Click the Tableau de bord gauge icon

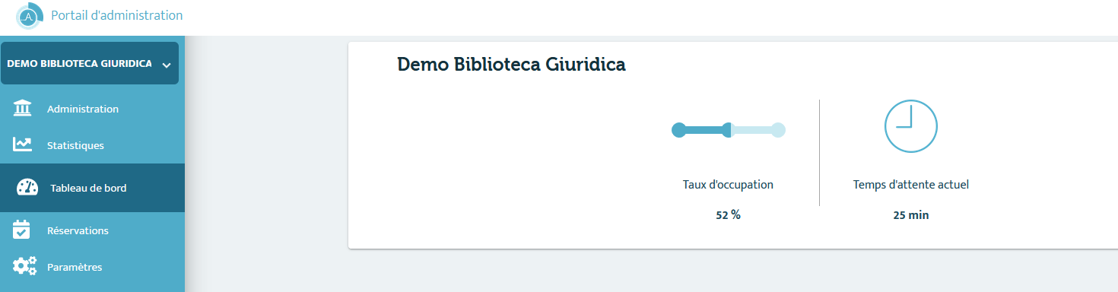[27, 188]
